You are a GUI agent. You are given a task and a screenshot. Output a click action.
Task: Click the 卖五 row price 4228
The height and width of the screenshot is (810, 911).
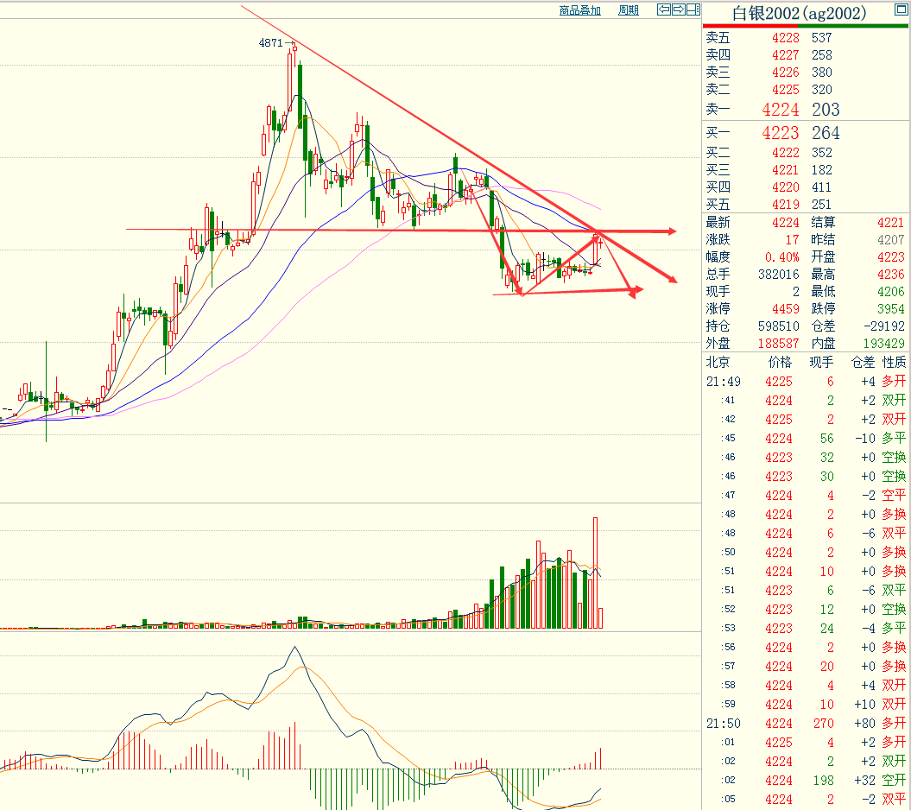(786, 38)
